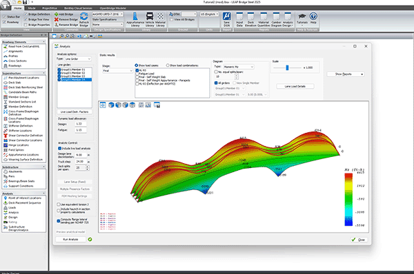The image size is (414, 274).
Task: Select the Static results tab
Action: pos(107,55)
